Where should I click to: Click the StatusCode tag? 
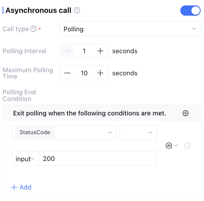[35, 133]
